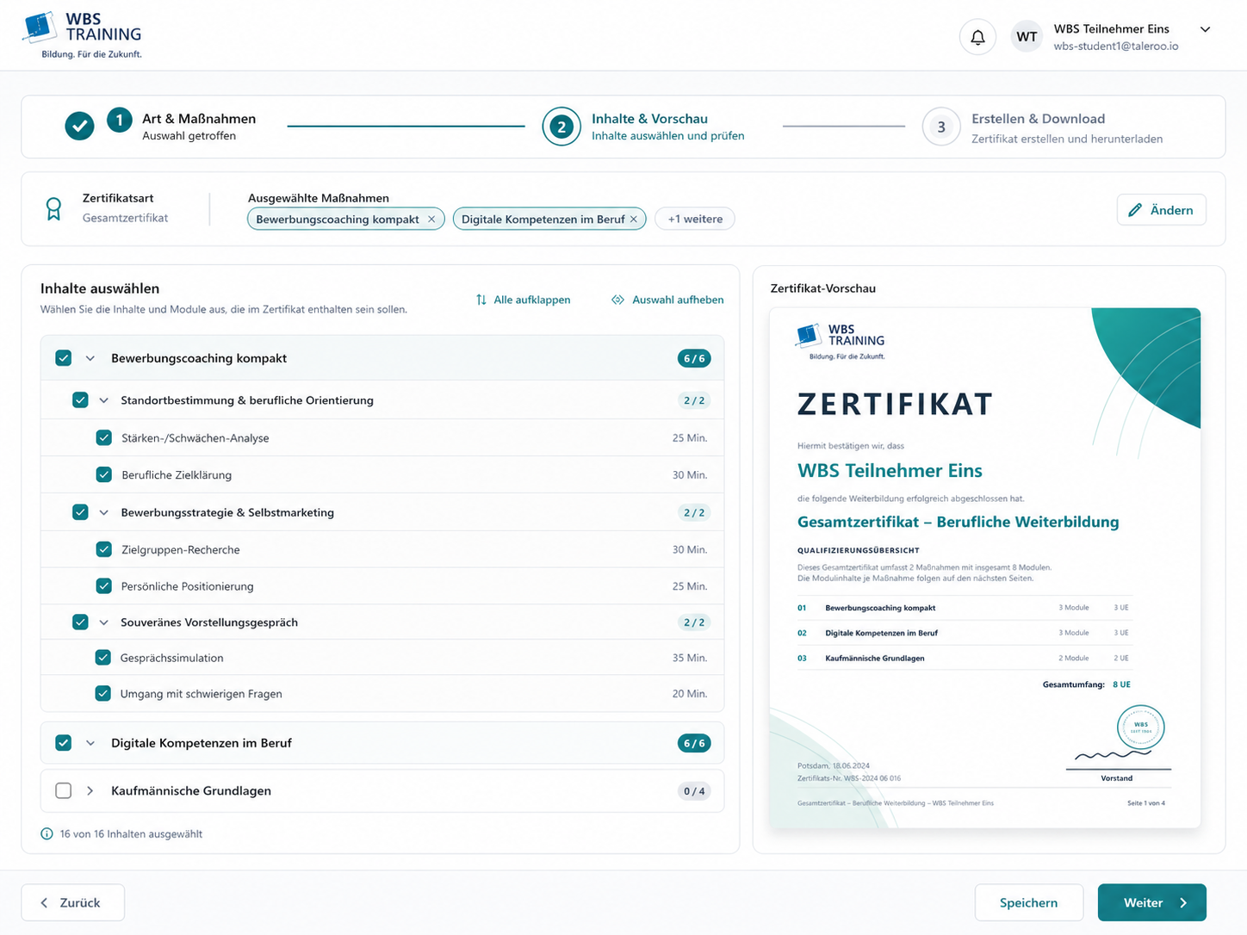Click the info icon beside selection count
Image resolution: width=1247 pixels, height=935 pixels.
click(x=47, y=833)
